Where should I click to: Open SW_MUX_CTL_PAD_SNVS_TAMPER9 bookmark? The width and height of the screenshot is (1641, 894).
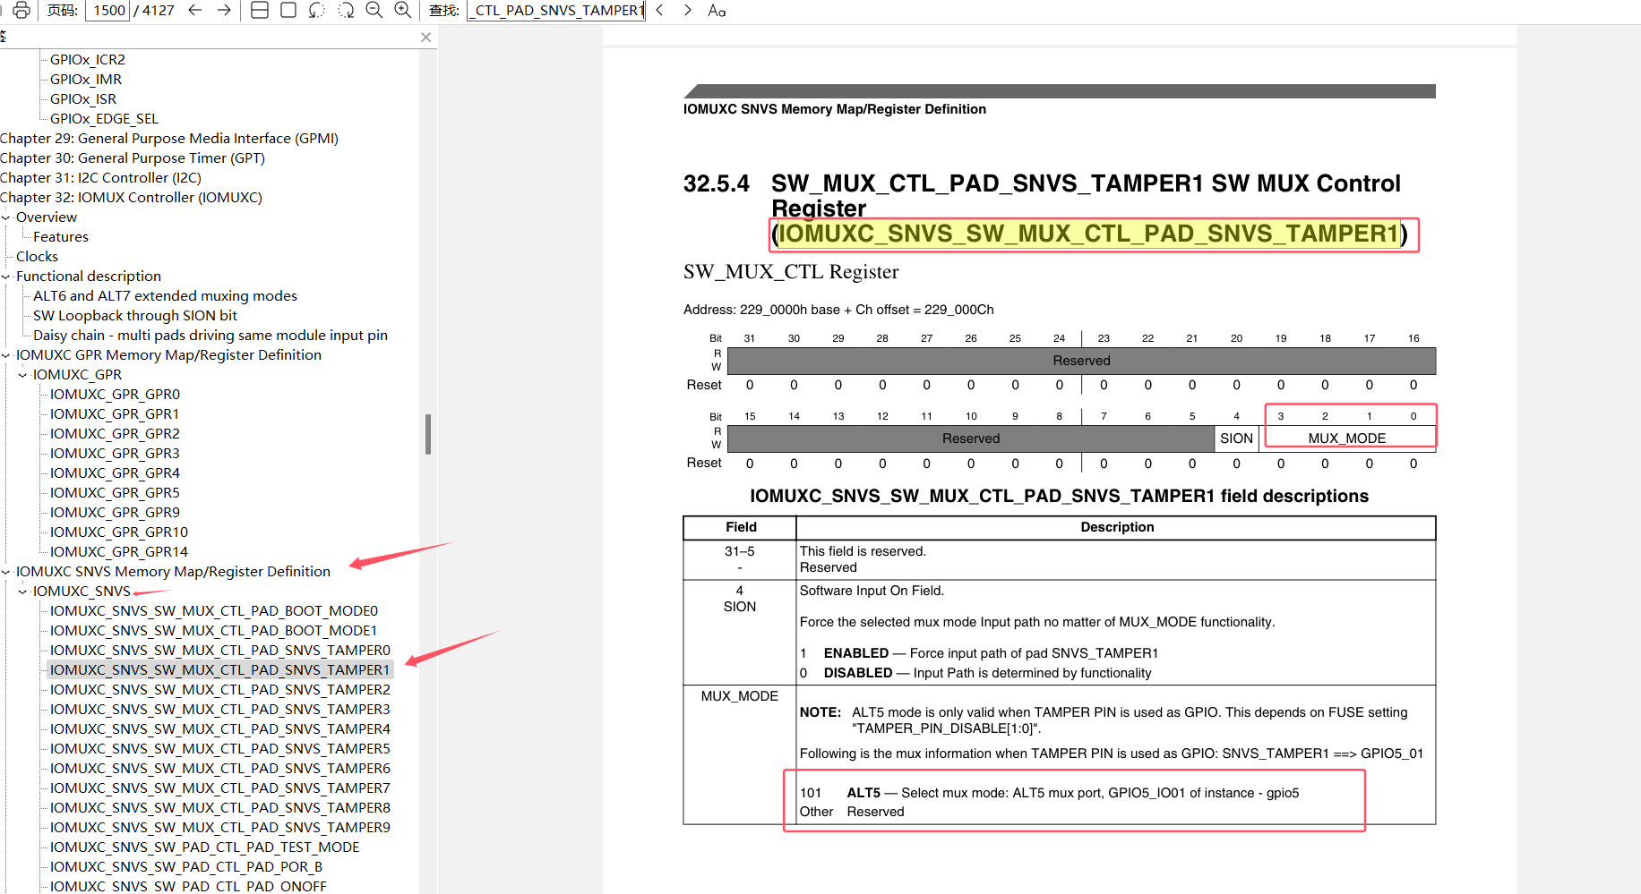pos(220,828)
